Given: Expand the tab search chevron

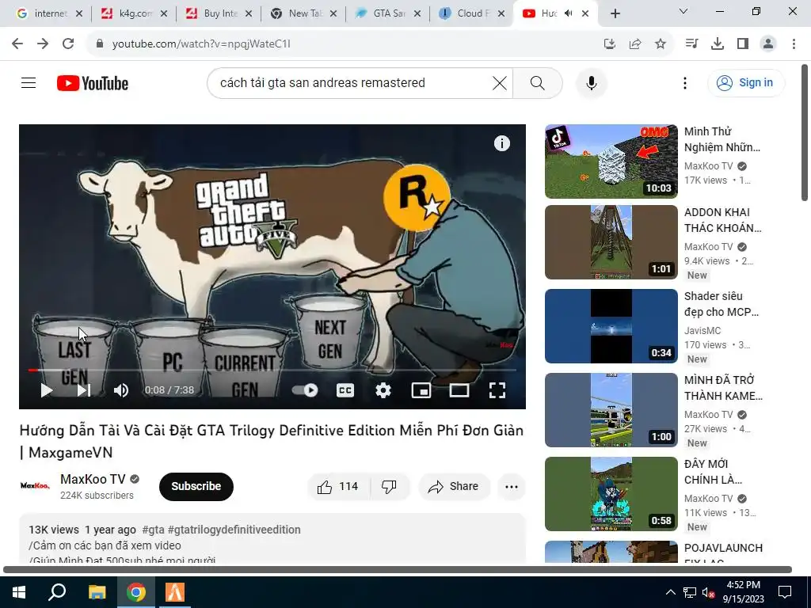Looking at the screenshot, I should (x=683, y=11).
